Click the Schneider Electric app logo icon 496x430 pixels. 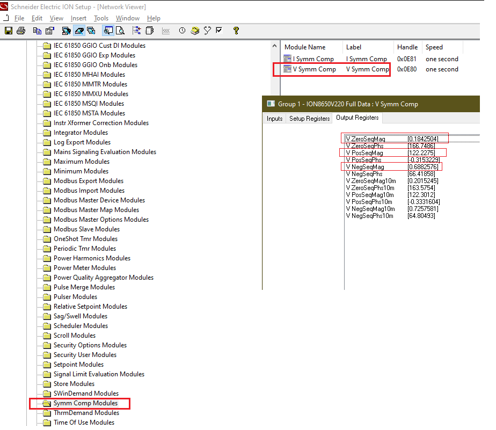pos(4,6)
